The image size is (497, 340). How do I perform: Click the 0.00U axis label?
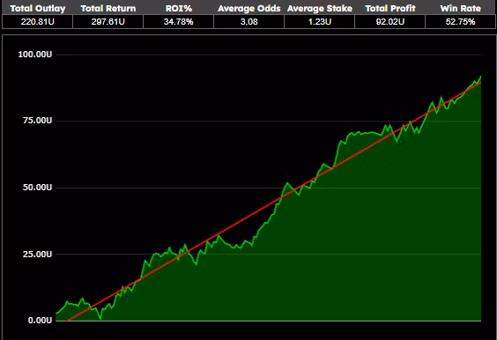40,321
